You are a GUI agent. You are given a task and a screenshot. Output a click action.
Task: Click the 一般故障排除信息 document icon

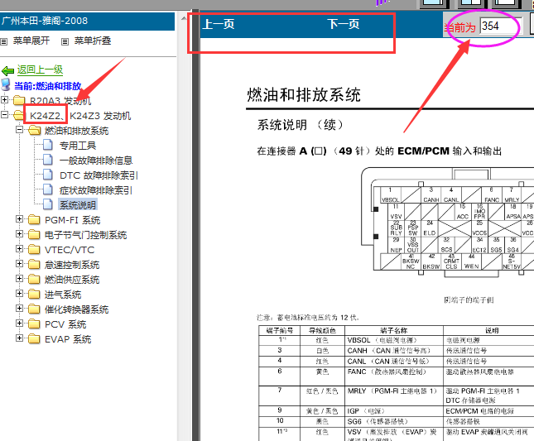point(48,160)
